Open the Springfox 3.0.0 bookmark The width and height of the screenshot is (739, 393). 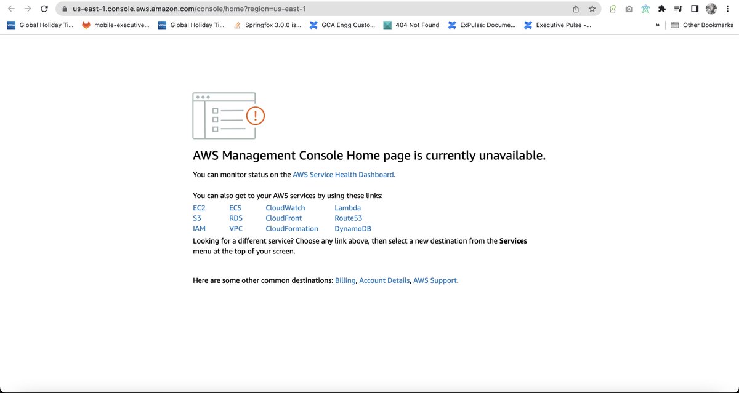click(267, 25)
